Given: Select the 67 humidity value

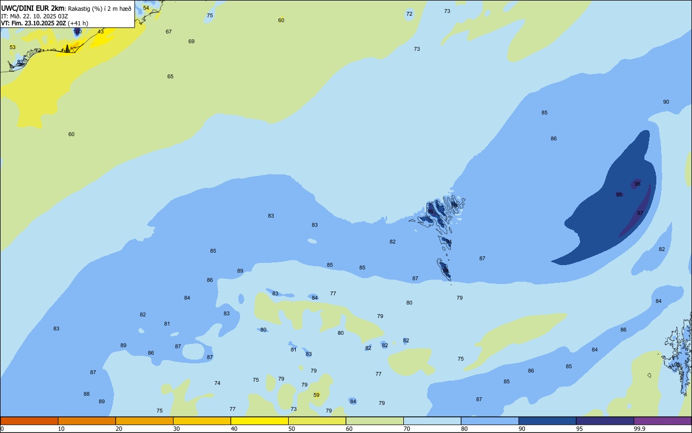Looking at the screenshot, I should 169,32.
